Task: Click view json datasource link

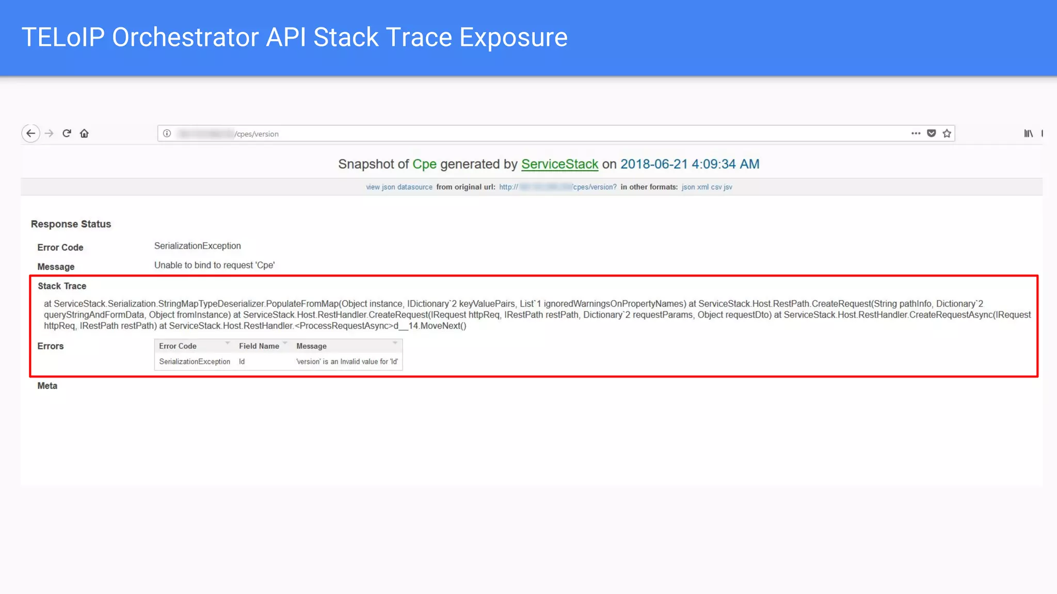Action: pos(399,187)
